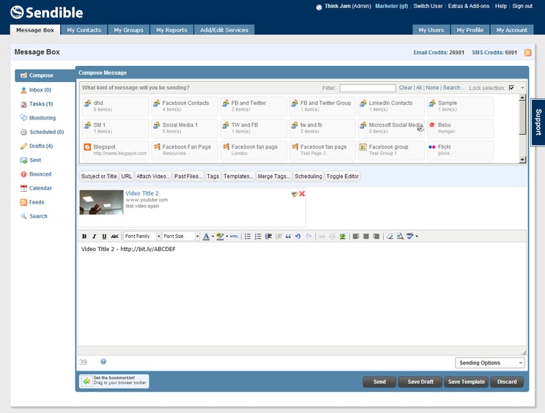This screenshot has height=413, width=545.
Task: Click the Video Title 2 thumbnail
Action: (x=101, y=202)
